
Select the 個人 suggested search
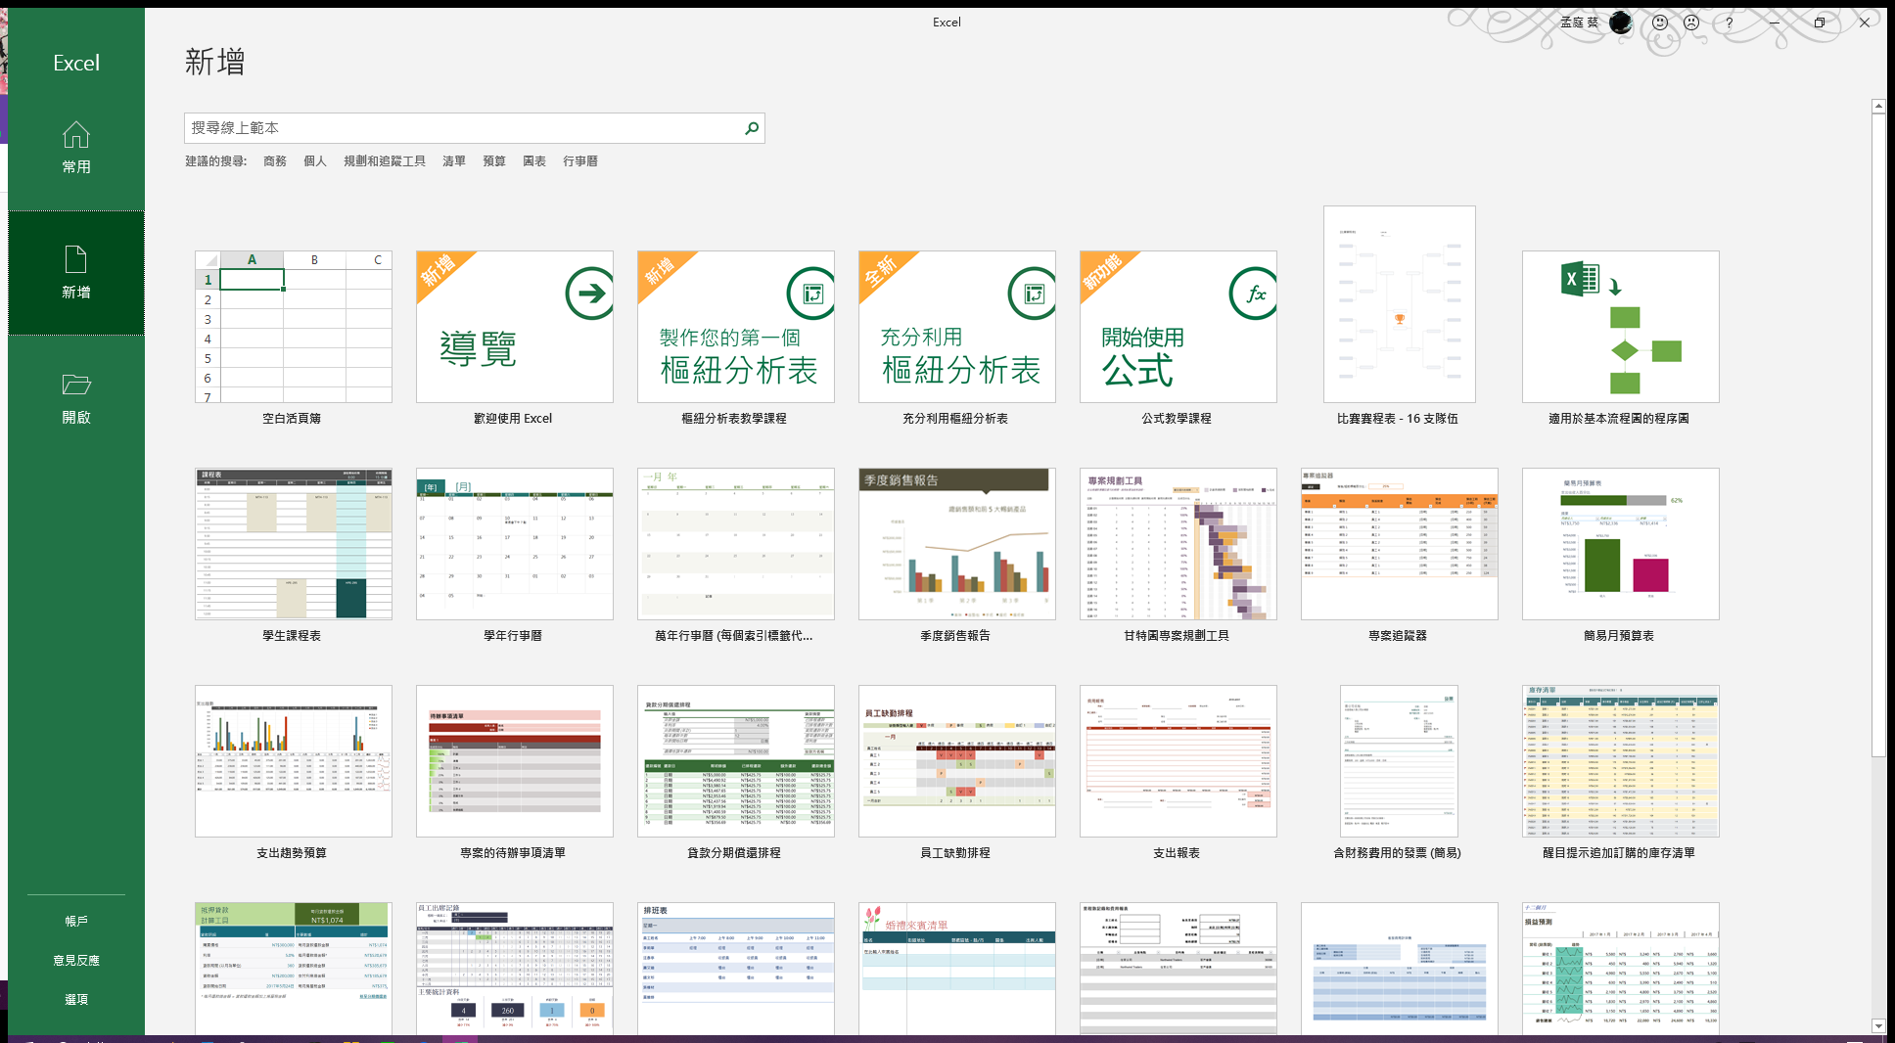coord(315,161)
